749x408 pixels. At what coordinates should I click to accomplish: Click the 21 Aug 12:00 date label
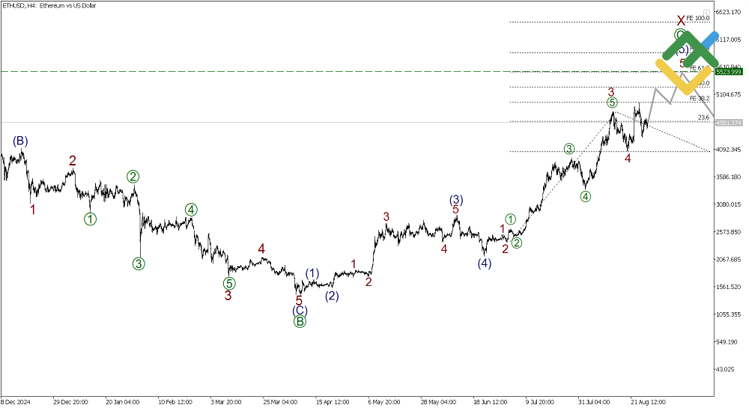647,401
